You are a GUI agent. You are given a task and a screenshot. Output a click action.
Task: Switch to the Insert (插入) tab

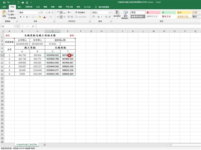click(20, 7)
